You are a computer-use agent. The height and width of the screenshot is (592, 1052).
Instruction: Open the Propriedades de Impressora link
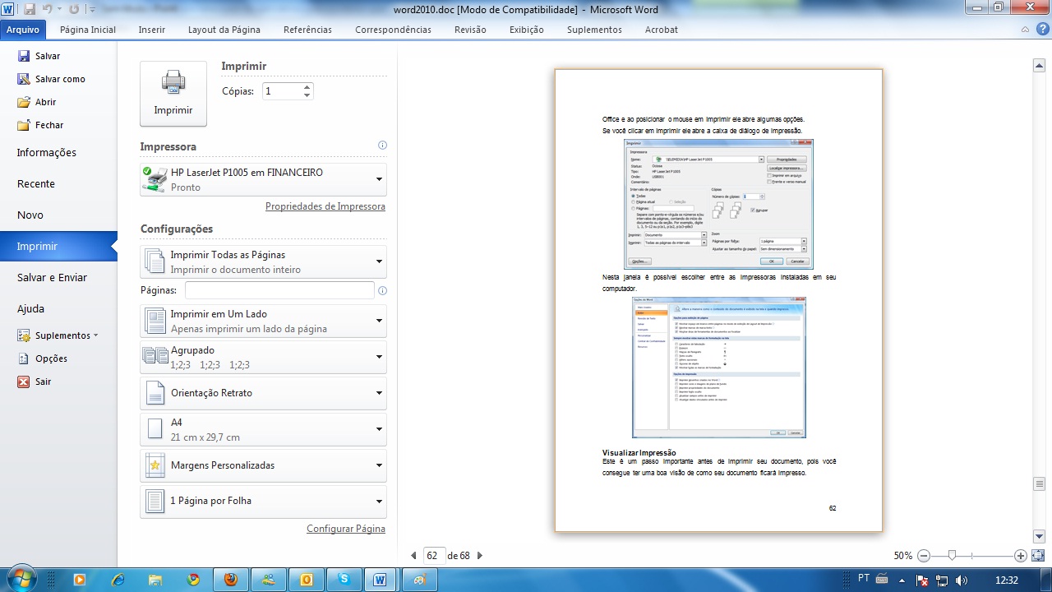(325, 206)
